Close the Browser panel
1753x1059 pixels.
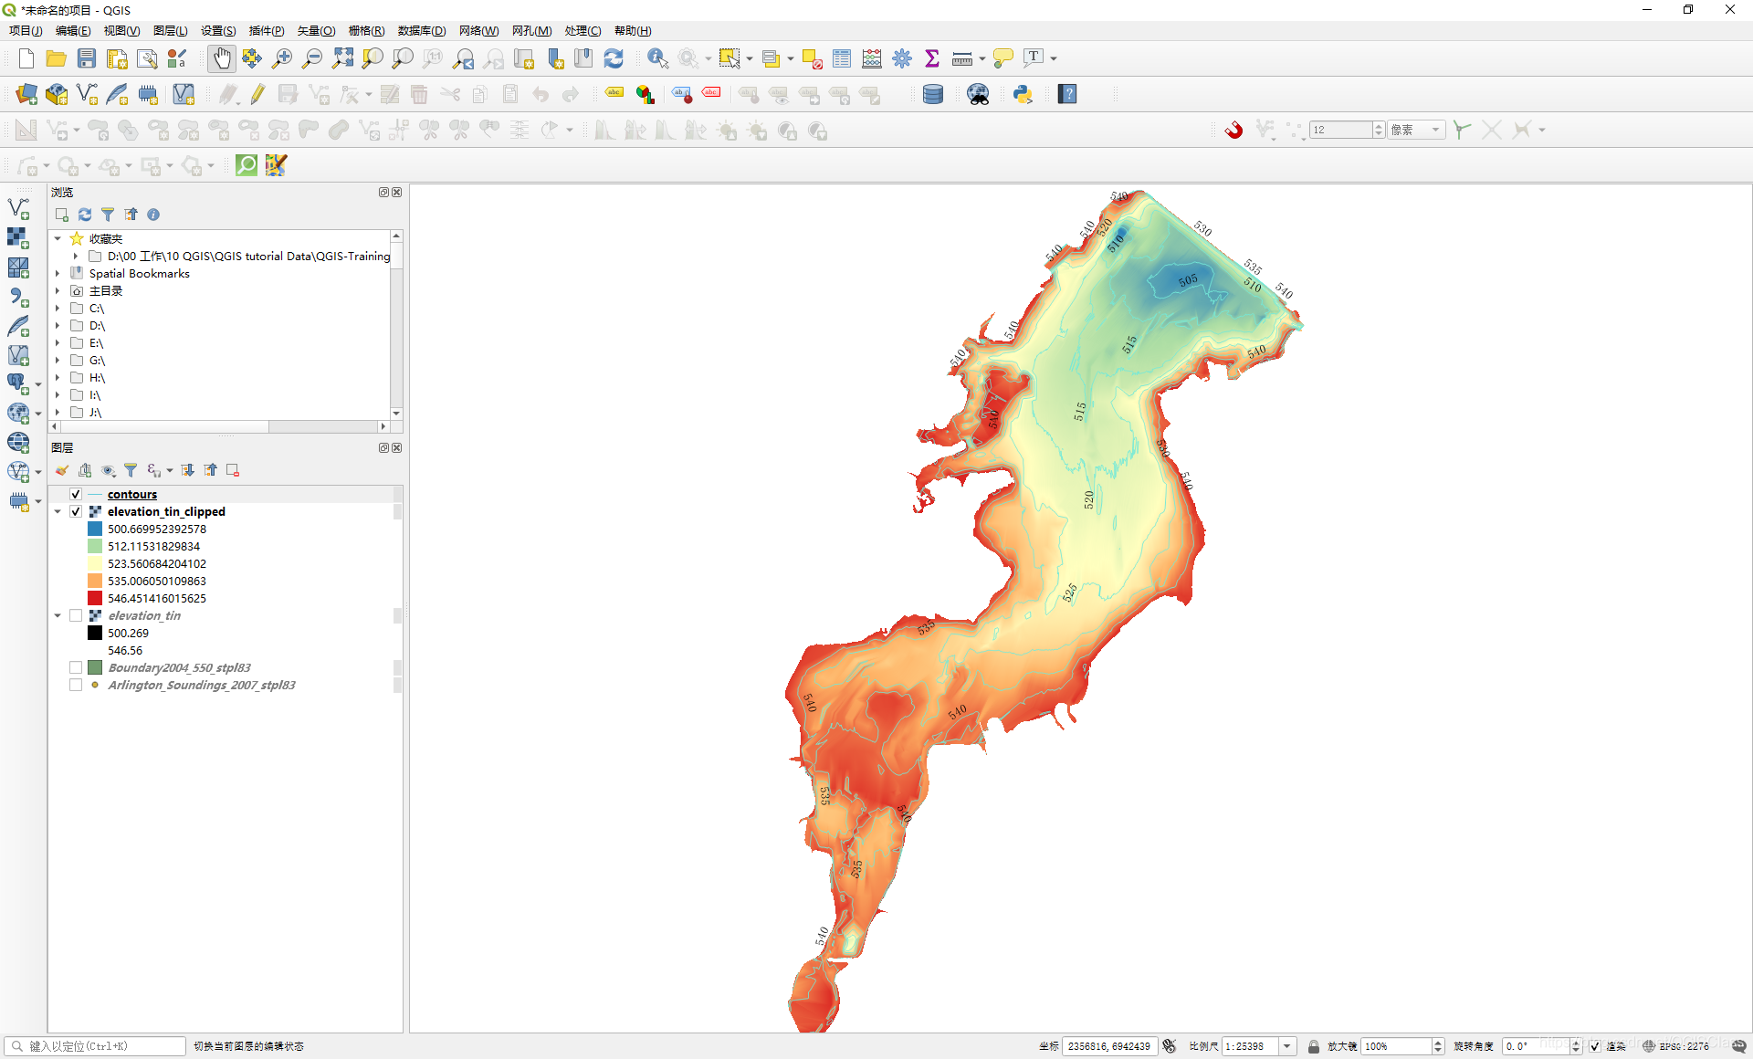(x=396, y=192)
